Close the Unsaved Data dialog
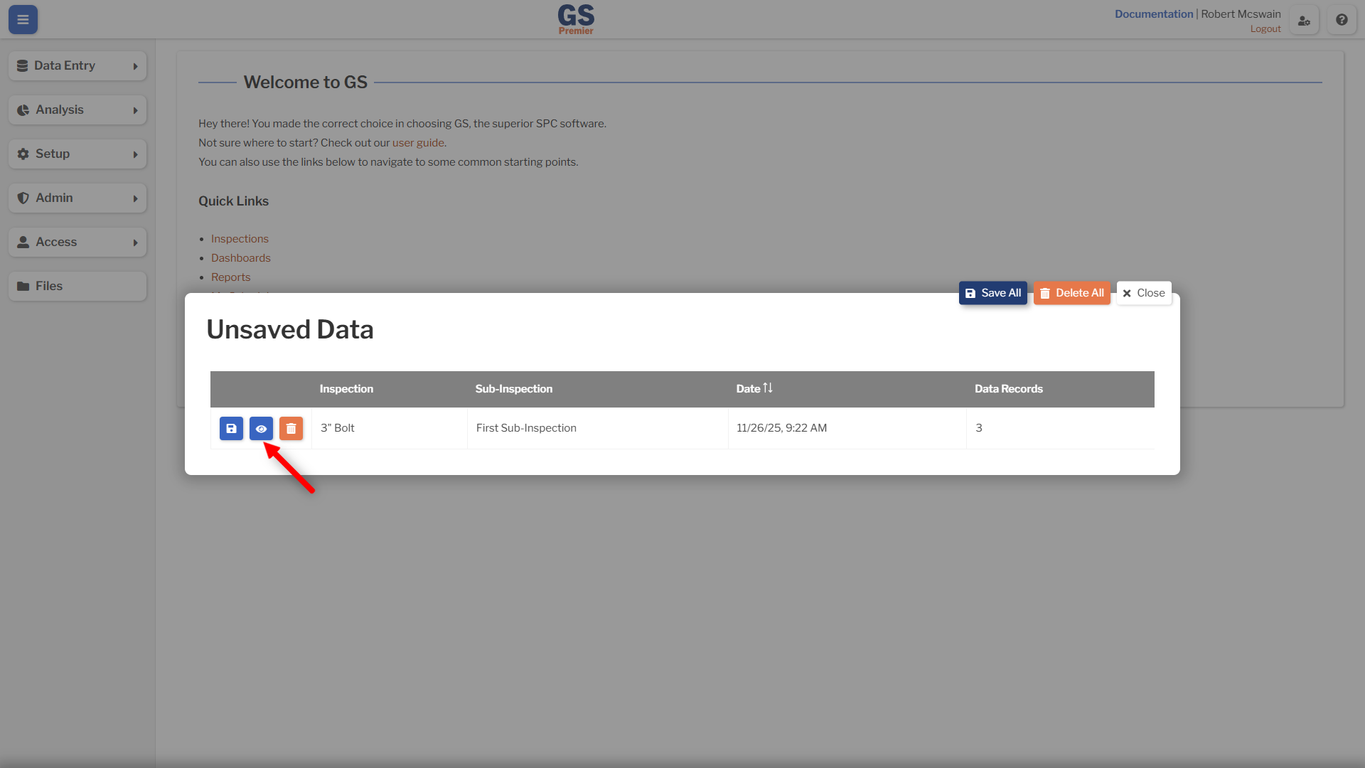This screenshot has width=1365, height=768. 1143,293
